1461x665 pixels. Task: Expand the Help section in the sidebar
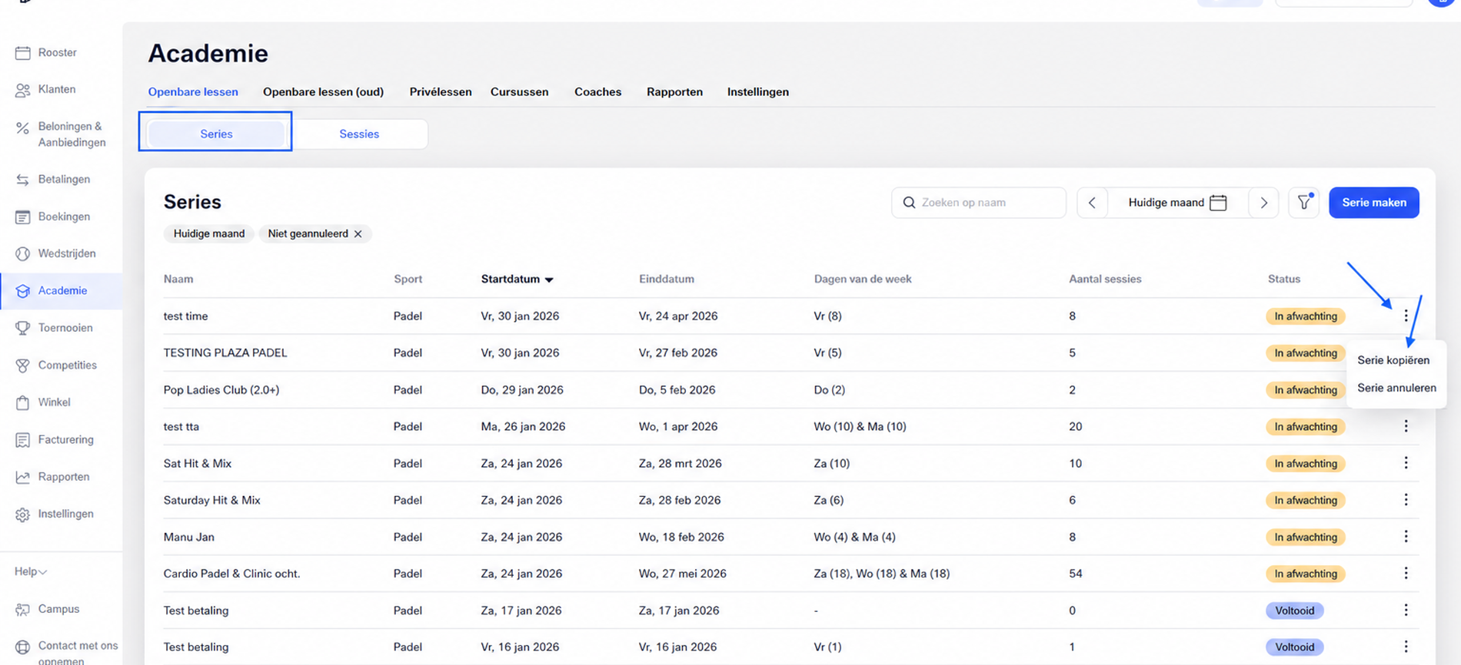click(x=31, y=572)
